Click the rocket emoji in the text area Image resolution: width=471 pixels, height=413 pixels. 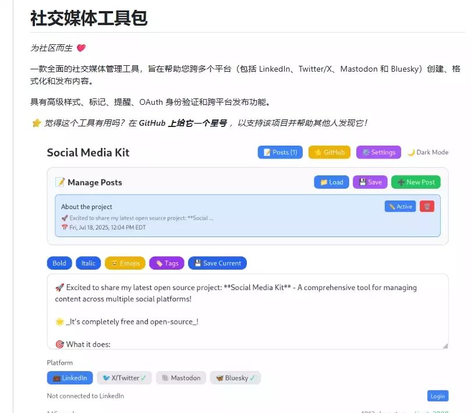pos(59,288)
